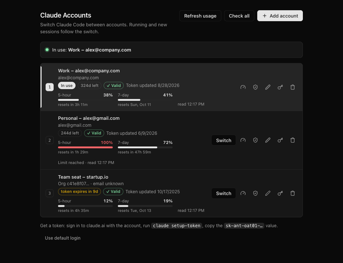Click the Team seat 7-day usage bar
Screen dimensions: 343x263
tap(145, 206)
